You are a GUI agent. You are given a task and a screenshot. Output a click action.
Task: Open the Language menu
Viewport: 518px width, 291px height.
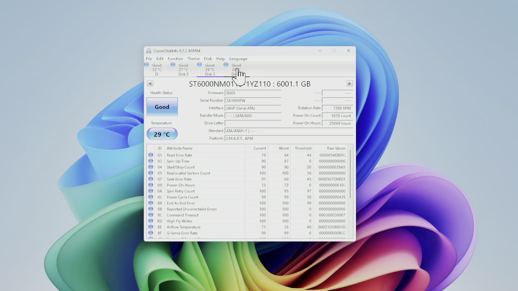pos(238,59)
